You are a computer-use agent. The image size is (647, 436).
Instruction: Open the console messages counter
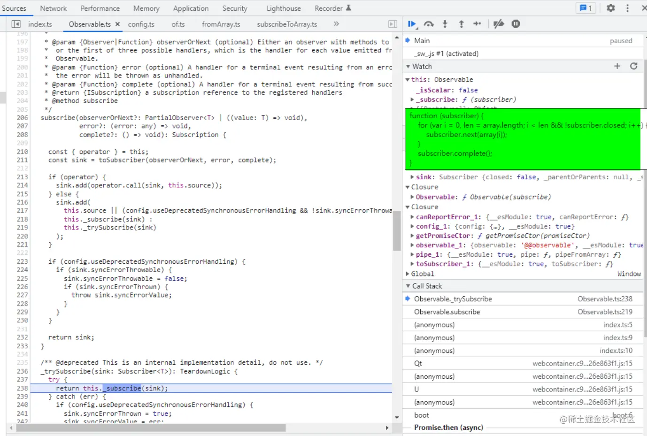point(586,8)
